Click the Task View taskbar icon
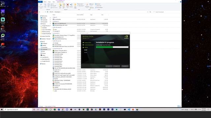Screen dimensions: 211x118 38,109
